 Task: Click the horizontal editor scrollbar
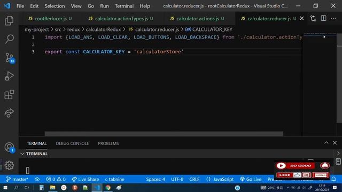pyautogui.click(x=164, y=134)
